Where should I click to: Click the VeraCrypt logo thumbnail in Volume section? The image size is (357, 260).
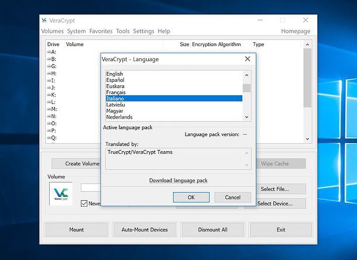(x=61, y=193)
